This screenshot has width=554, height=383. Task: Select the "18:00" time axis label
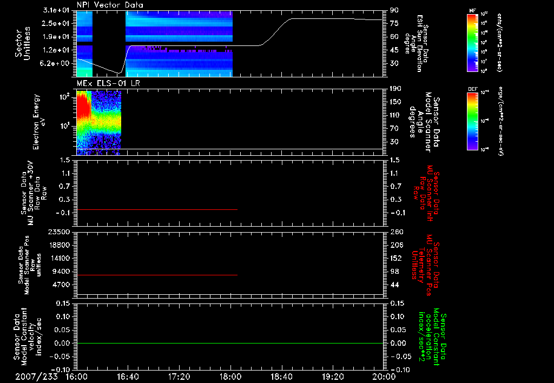click(230, 377)
